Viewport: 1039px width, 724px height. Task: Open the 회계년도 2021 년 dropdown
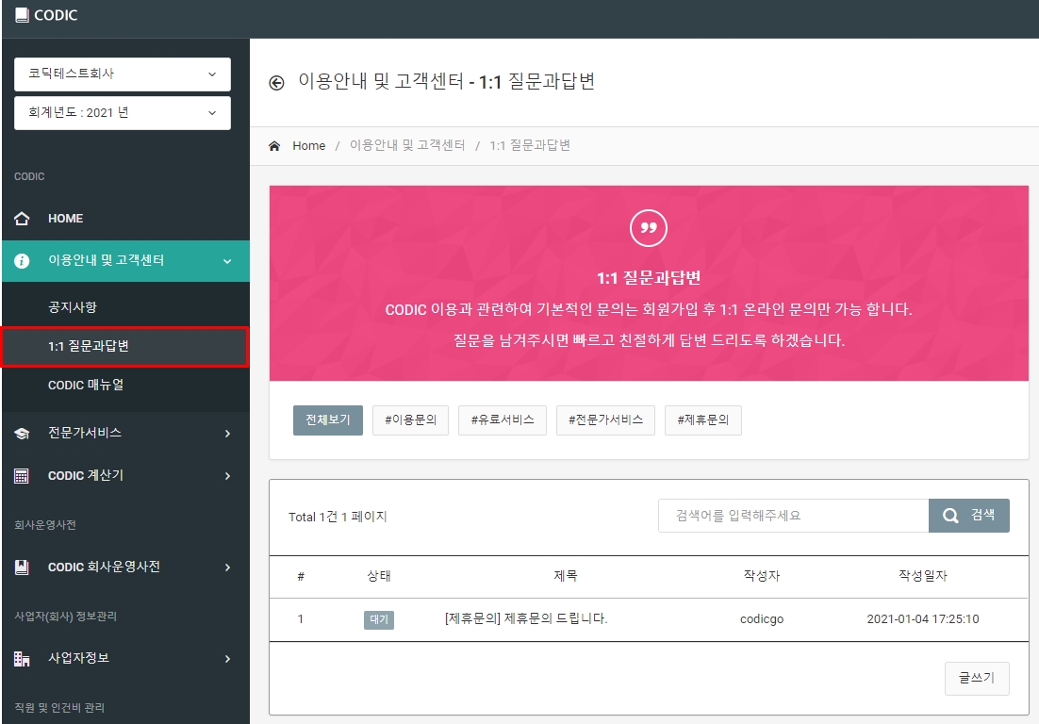coord(123,112)
